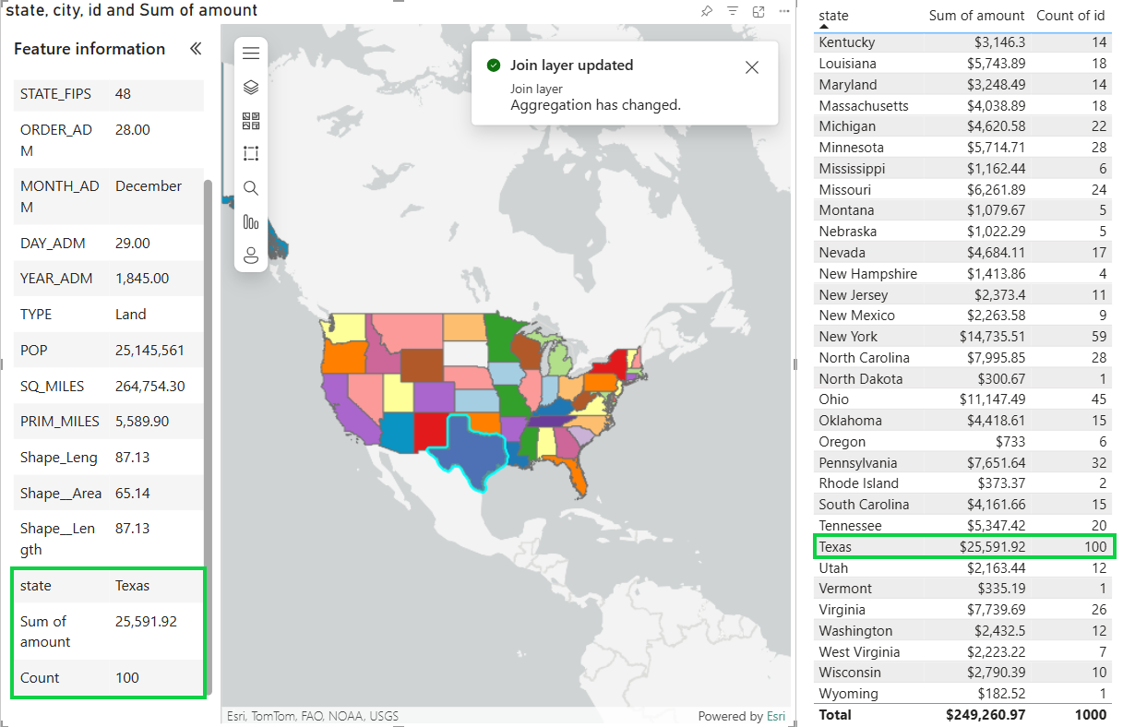This screenshot has width=1123, height=727.
Task: Collapse the Feature information panel
Action: [x=195, y=48]
